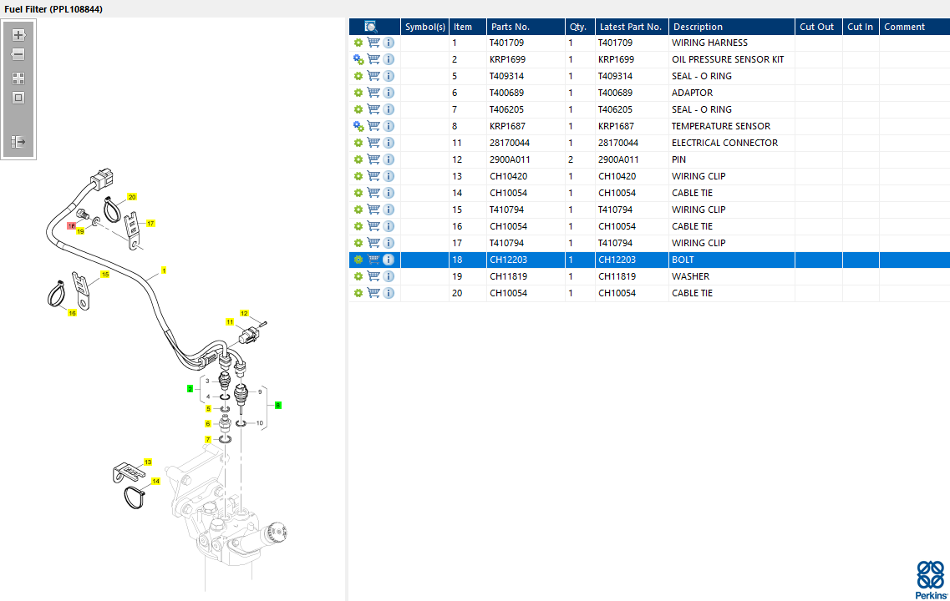Click the gear icon for item 15 WIRING CLIP
The image size is (950, 601).
coord(358,210)
